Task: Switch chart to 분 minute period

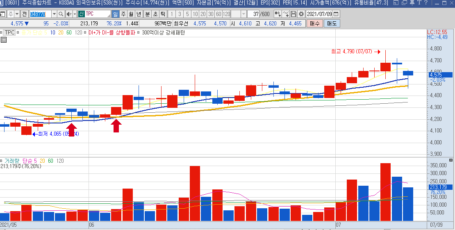Action: tap(148, 14)
